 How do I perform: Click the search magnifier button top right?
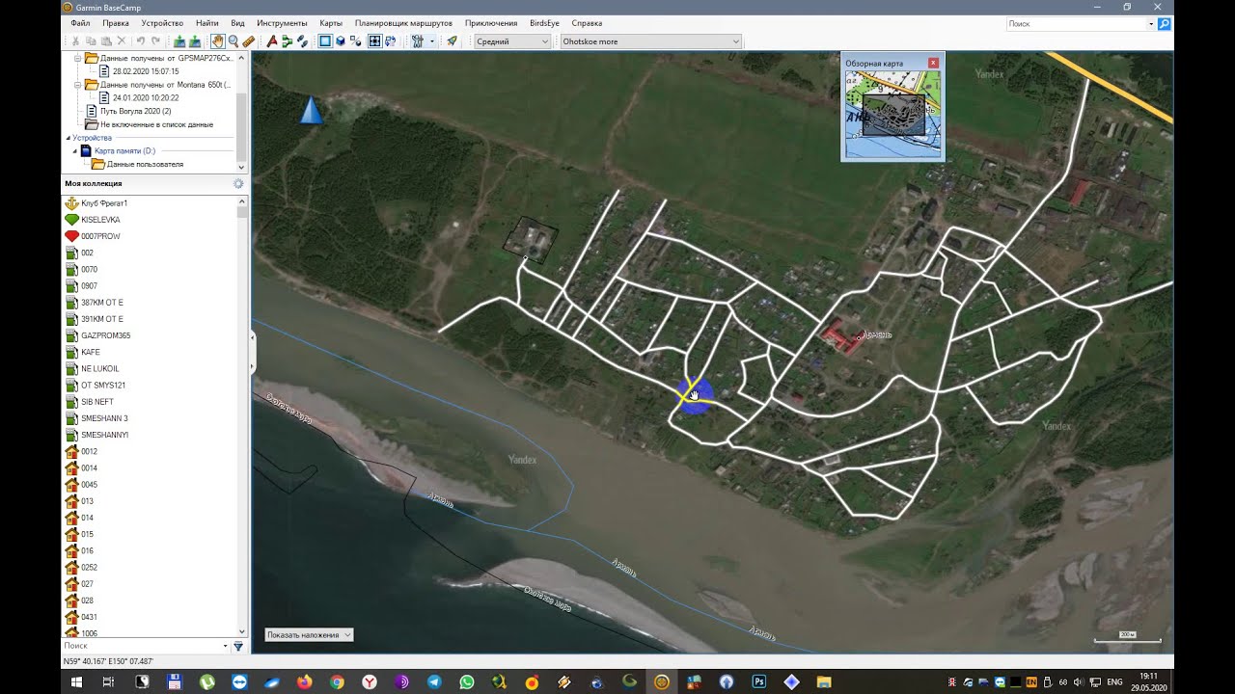1165,23
